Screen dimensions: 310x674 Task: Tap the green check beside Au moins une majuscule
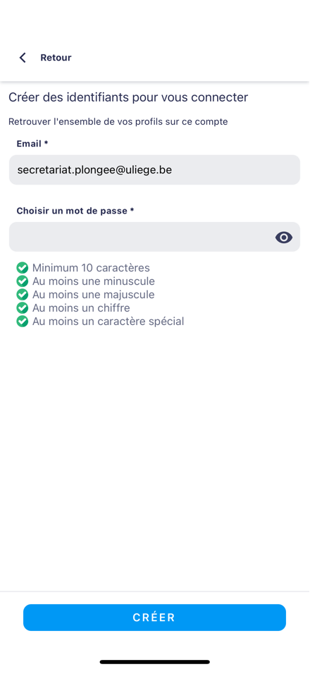tap(23, 295)
